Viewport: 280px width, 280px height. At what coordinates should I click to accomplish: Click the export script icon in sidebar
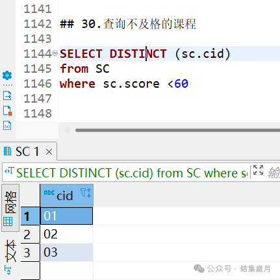click(7, 95)
